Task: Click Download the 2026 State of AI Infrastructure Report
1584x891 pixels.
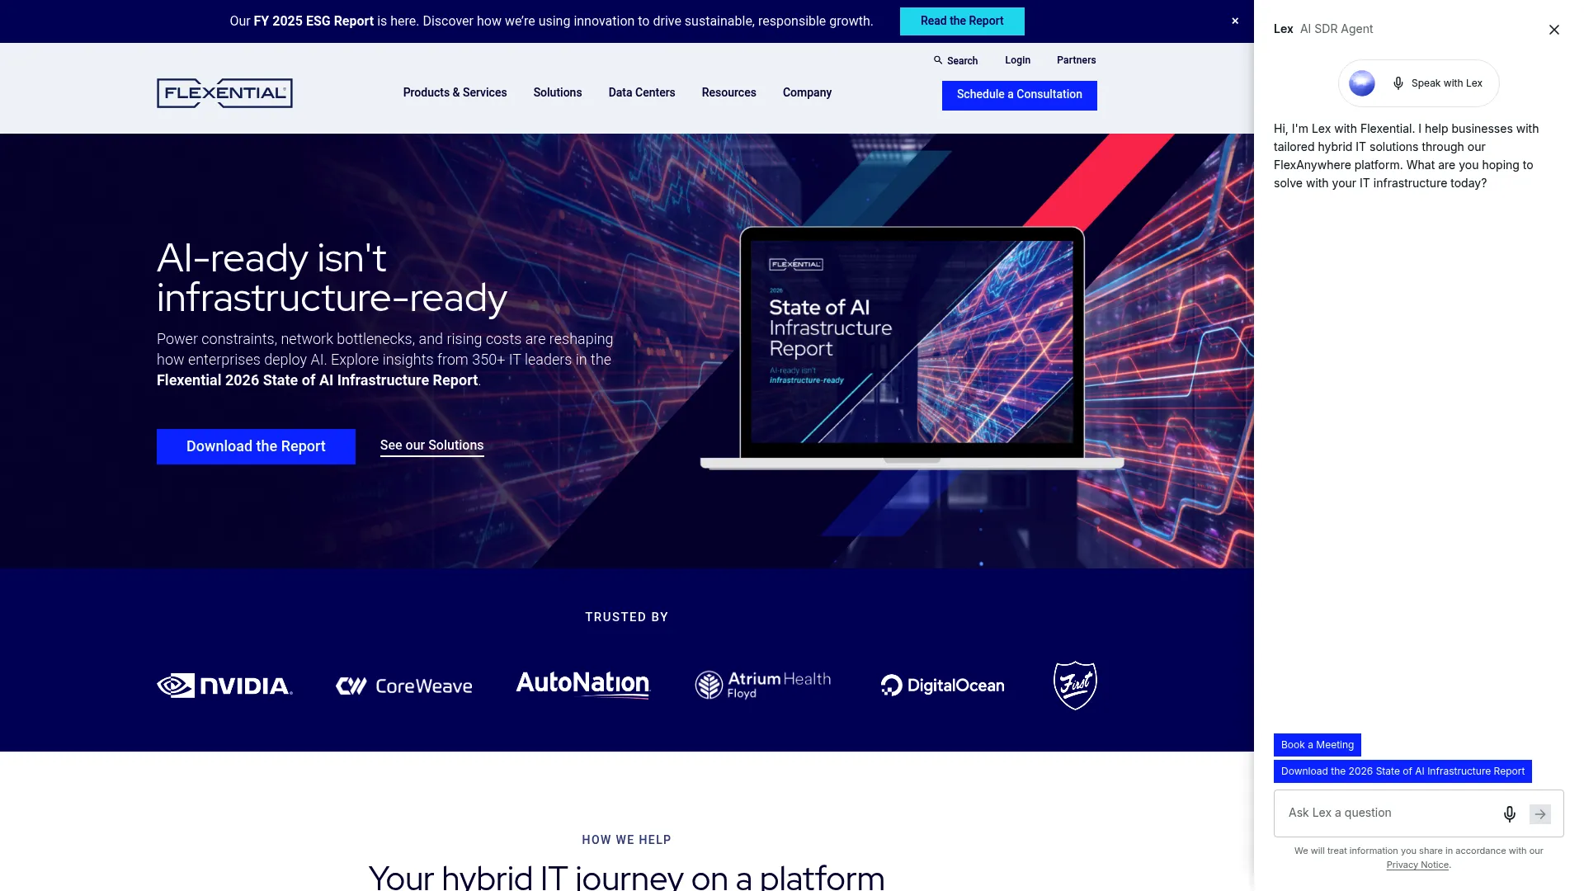Action: click(1402, 771)
